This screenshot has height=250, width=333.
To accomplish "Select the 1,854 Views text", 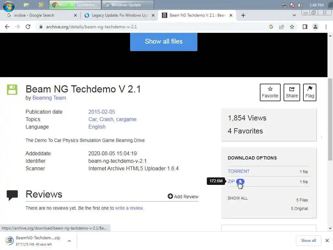I will click(x=247, y=118).
